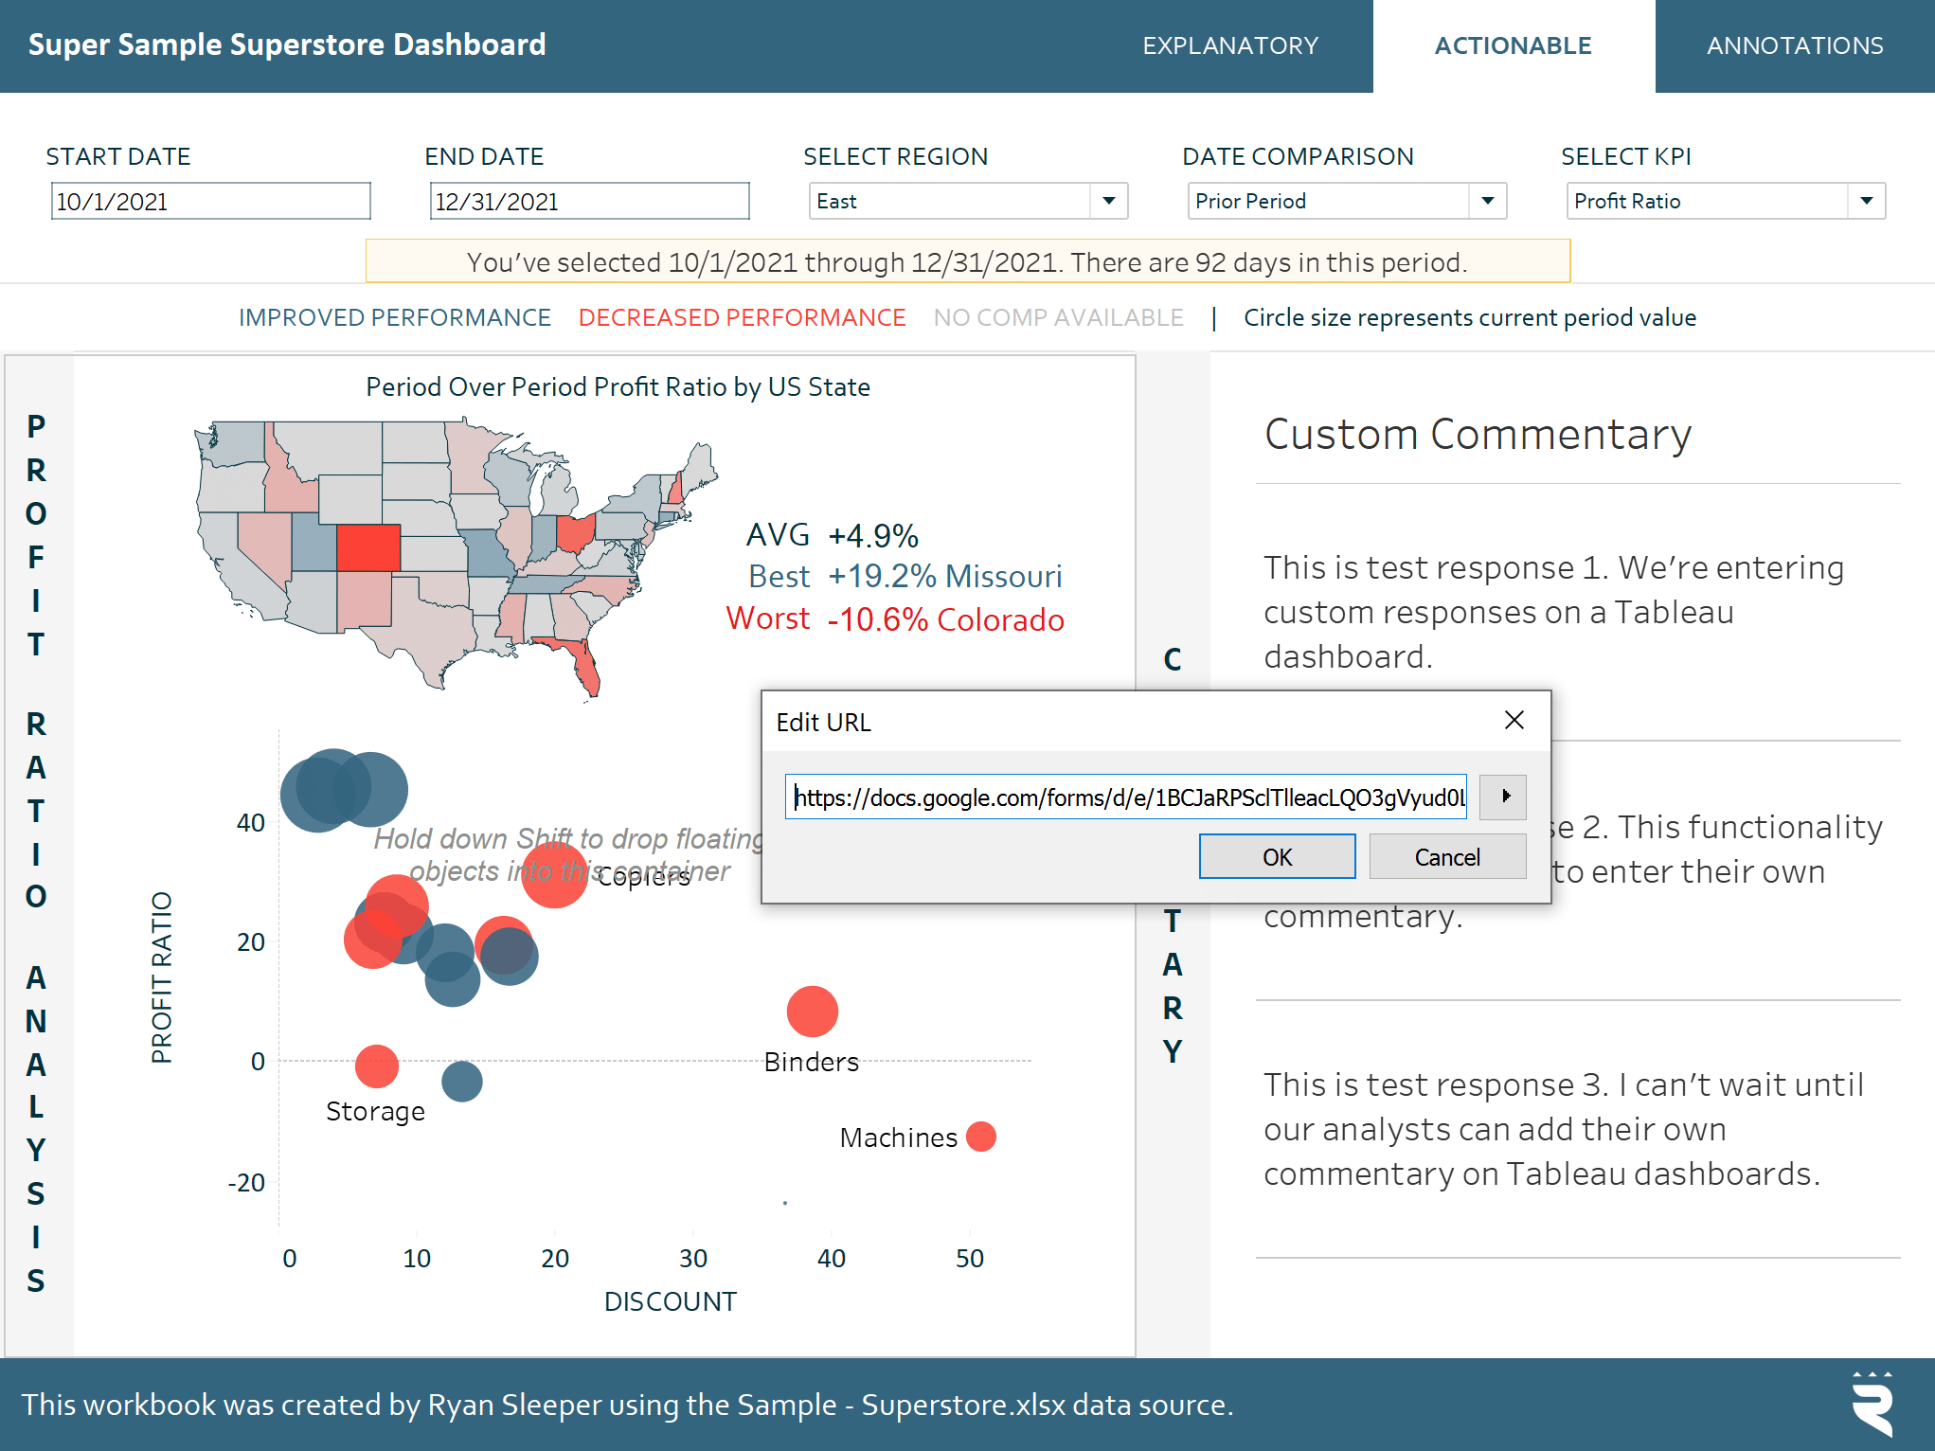Select the Actionable tab
The height and width of the screenshot is (1451, 1935).
tap(1513, 45)
